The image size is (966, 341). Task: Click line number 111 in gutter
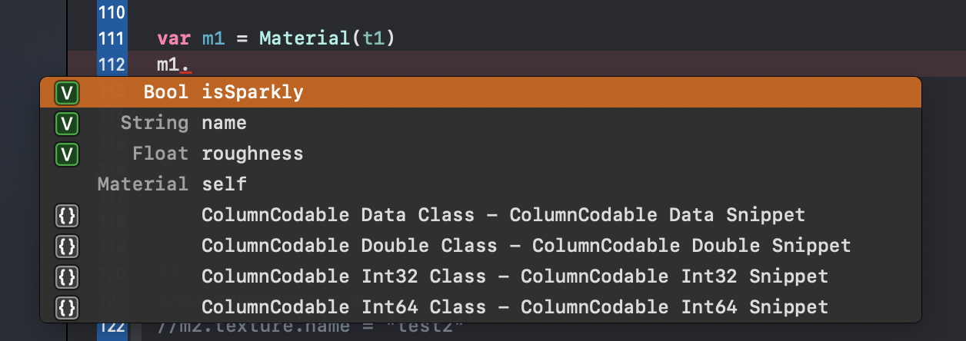click(112, 38)
